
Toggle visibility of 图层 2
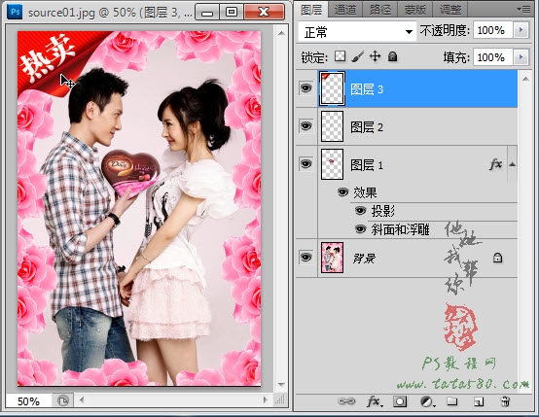click(305, 126)
